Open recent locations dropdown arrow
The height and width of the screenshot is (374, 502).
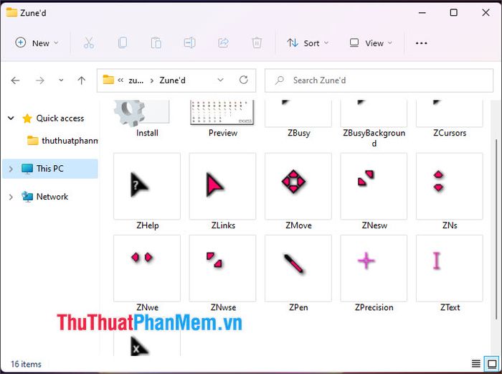point(61,80)
